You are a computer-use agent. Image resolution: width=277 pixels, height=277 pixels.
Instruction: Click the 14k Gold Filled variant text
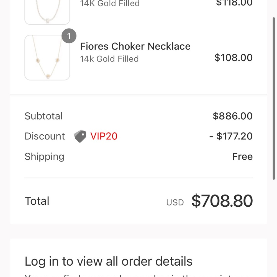click(x=109, y=59)
